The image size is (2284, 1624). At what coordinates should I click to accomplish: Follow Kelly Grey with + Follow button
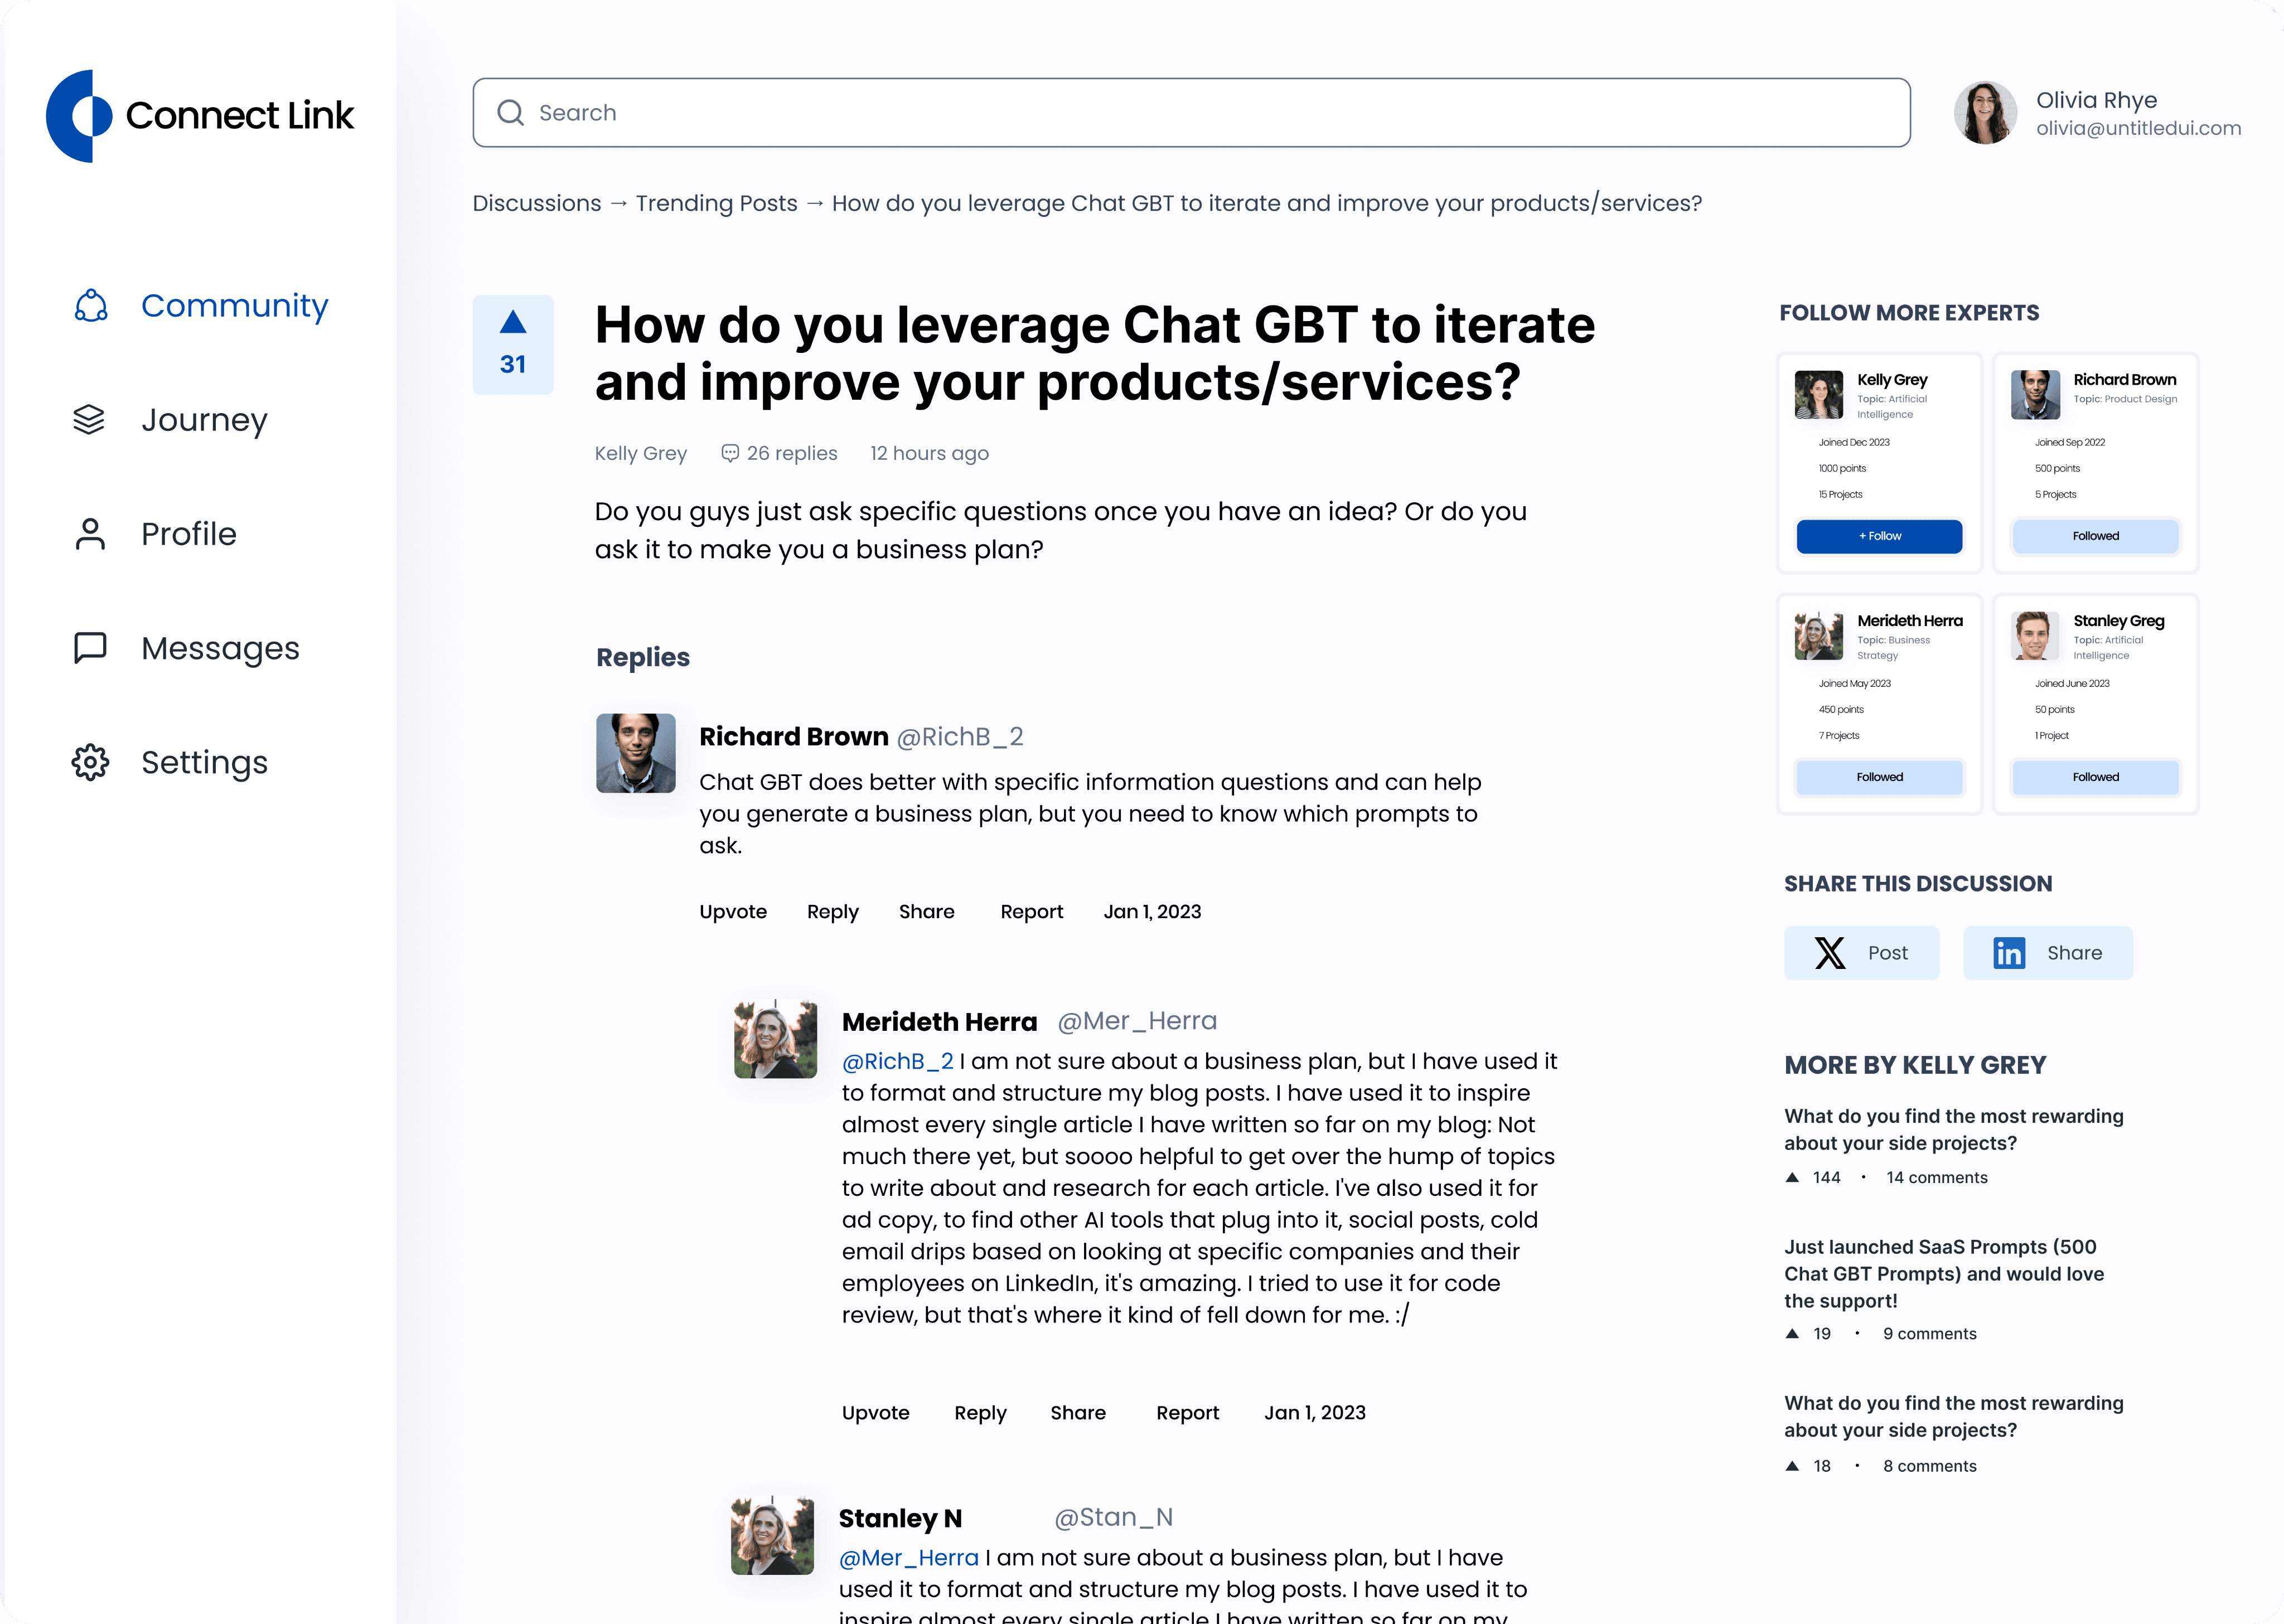[1879, 536]
